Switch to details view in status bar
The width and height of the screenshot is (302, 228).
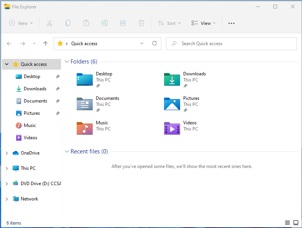point(287,223)
